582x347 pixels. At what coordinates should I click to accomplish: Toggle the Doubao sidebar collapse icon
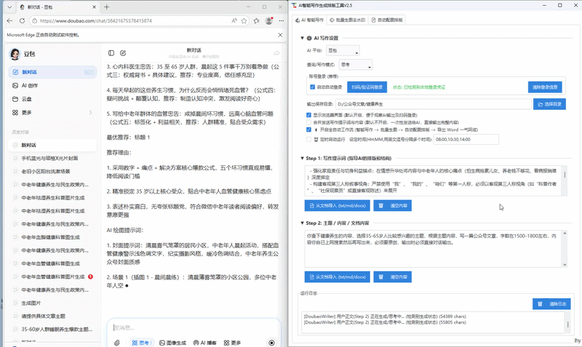point(111,53)
